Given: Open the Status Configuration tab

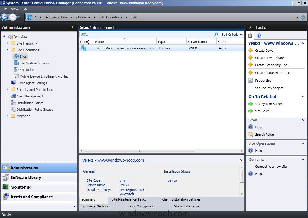Looking at the screenshot, I should coord(142,206).
